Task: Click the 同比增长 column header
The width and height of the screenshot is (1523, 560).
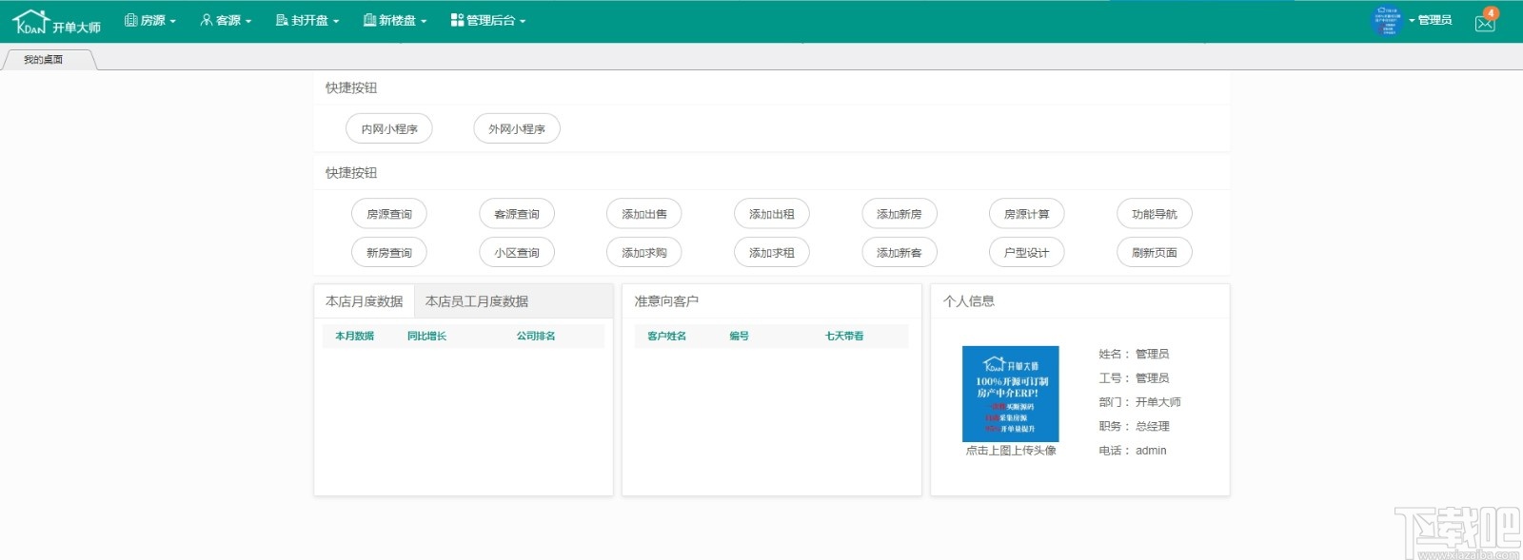Action: (x=427, y=337)
